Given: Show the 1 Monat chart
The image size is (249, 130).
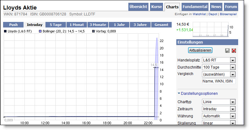Looking at the screenshot, I should coord(77,25).
